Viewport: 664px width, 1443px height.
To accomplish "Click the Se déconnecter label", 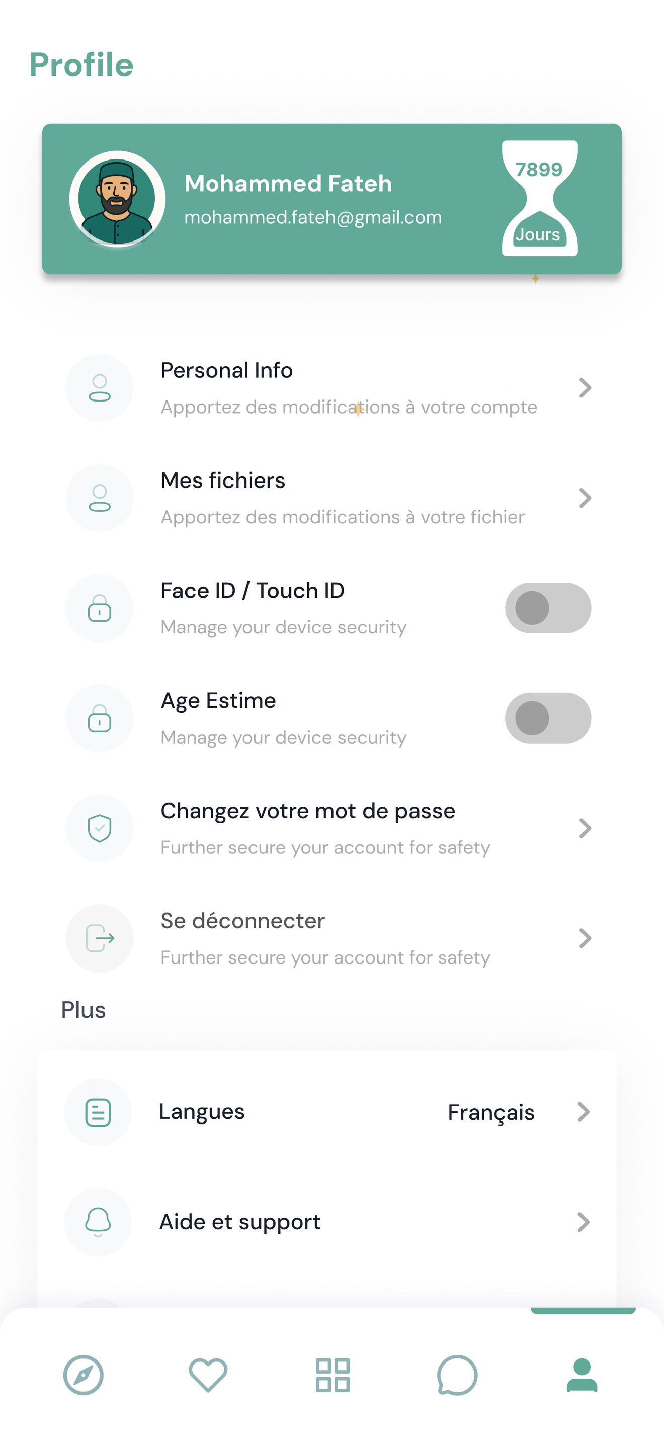I will click(x=242, y=921).
